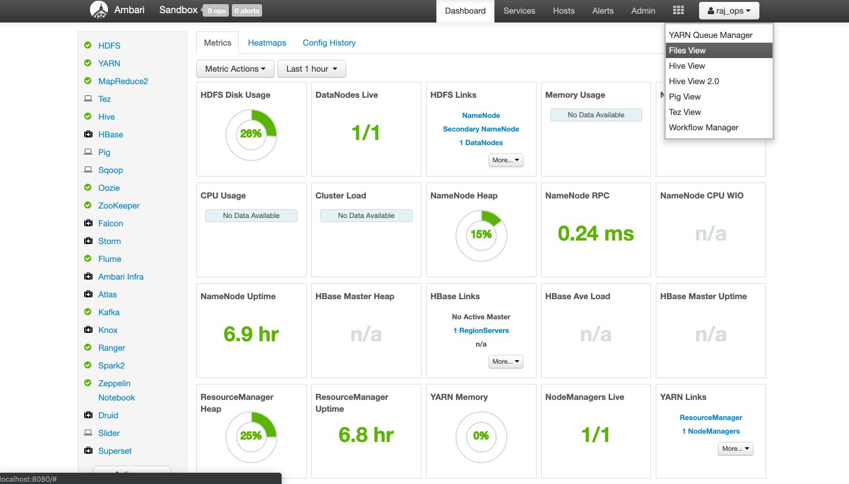
Task: Click the medkit icon beside Ambari Infra
Action: [88, 276]
